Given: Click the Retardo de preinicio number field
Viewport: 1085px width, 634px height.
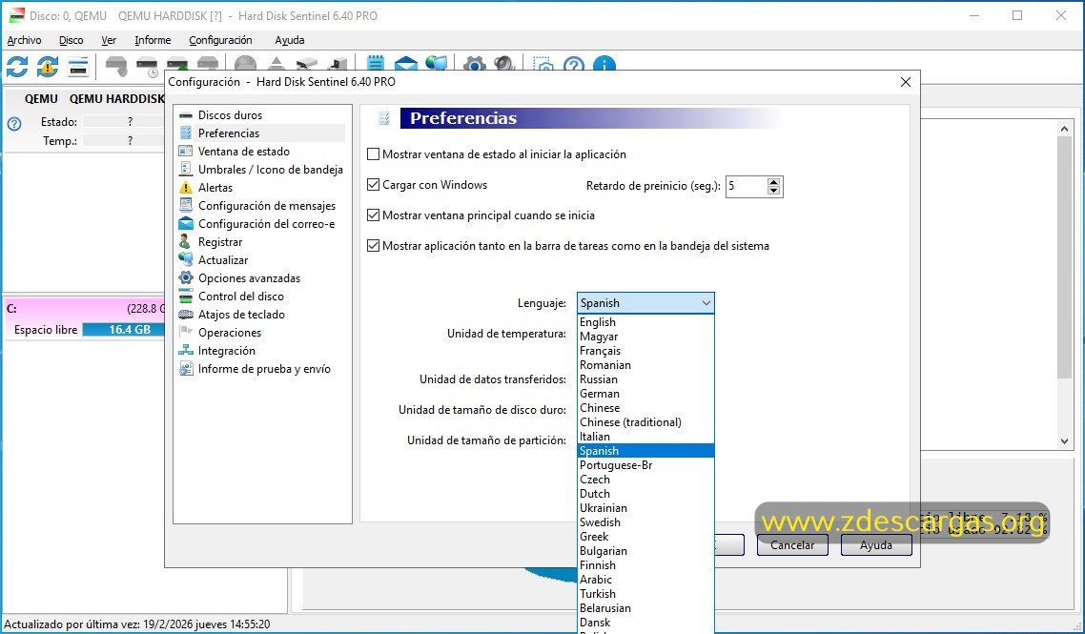Looking at the screenshot, I should tap(747, 186).
